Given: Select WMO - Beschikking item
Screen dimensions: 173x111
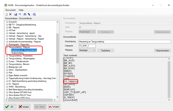Looking at the screenshot, I should (17, 87).
